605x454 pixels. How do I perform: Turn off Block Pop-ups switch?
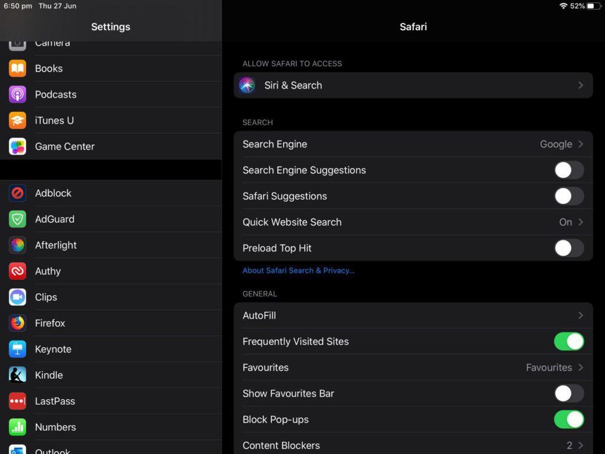[x=568, y=420]
